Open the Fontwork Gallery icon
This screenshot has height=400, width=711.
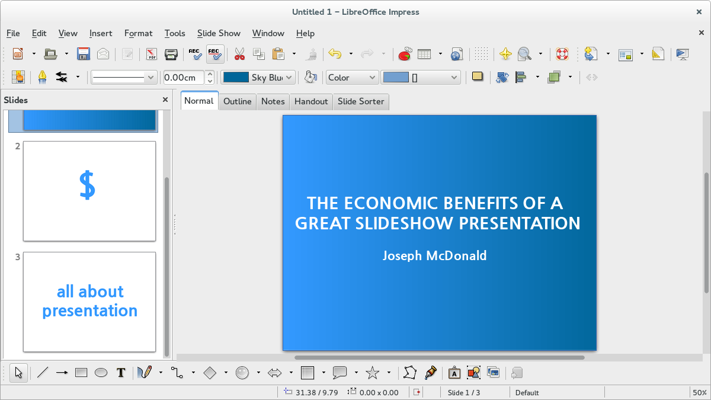[x=454, y=373]
